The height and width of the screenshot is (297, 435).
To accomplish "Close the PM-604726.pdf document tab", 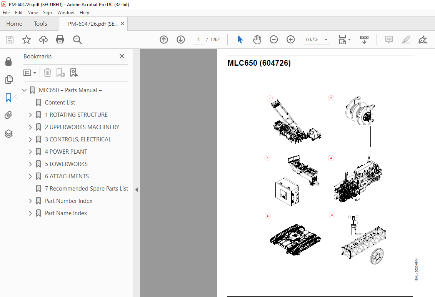I will (122, 24).
